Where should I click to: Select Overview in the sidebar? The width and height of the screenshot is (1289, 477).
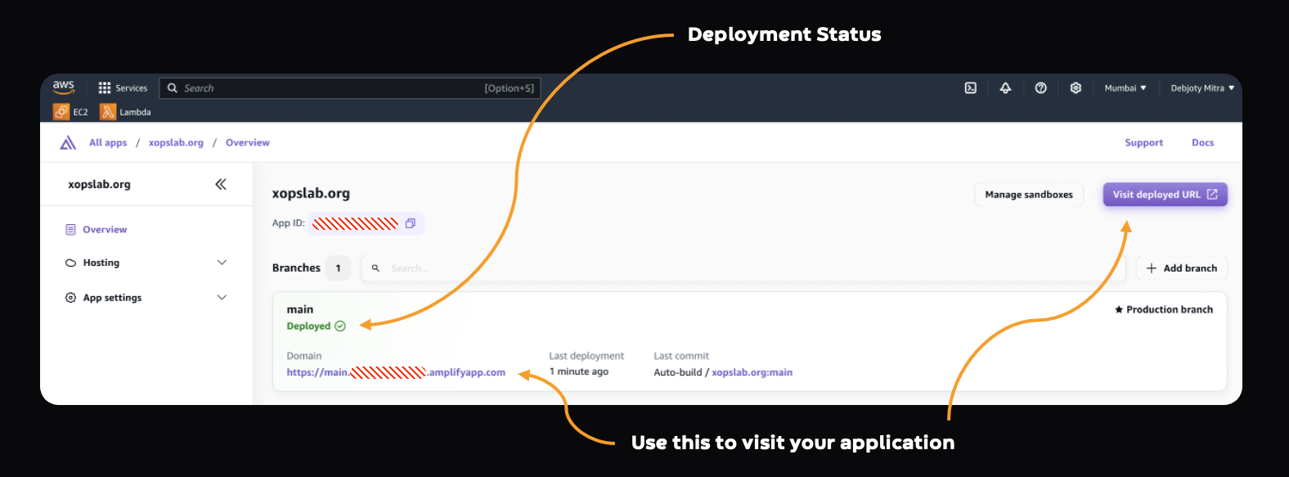[x=105, y=230]
